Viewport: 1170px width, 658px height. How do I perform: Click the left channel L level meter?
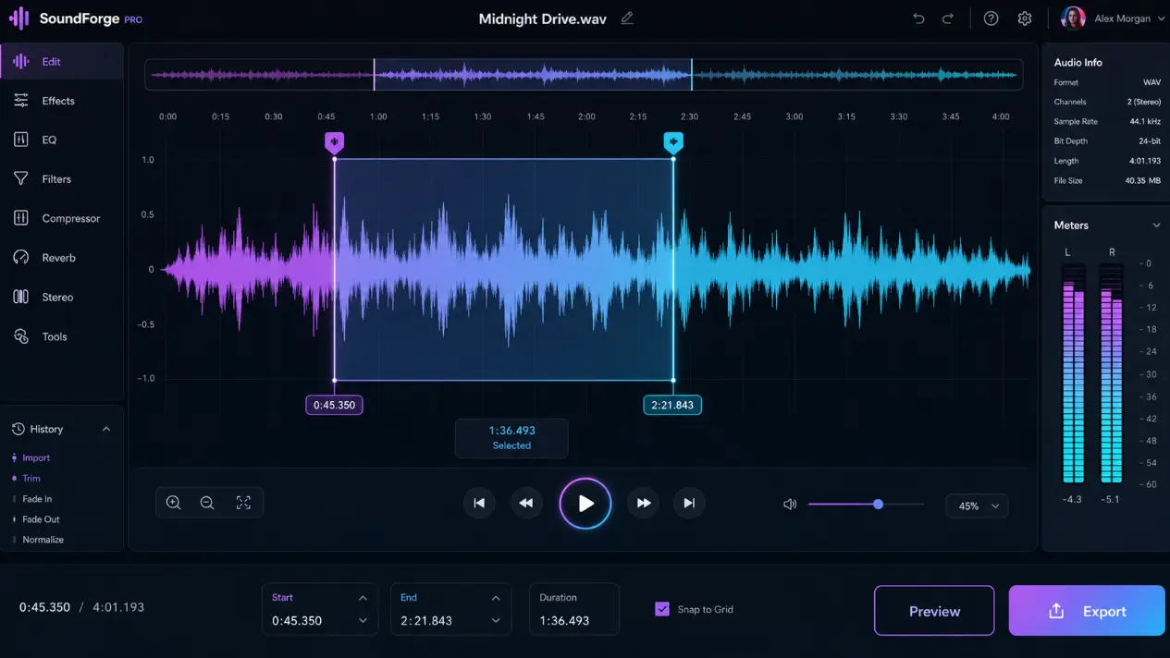coord(1073,373)
